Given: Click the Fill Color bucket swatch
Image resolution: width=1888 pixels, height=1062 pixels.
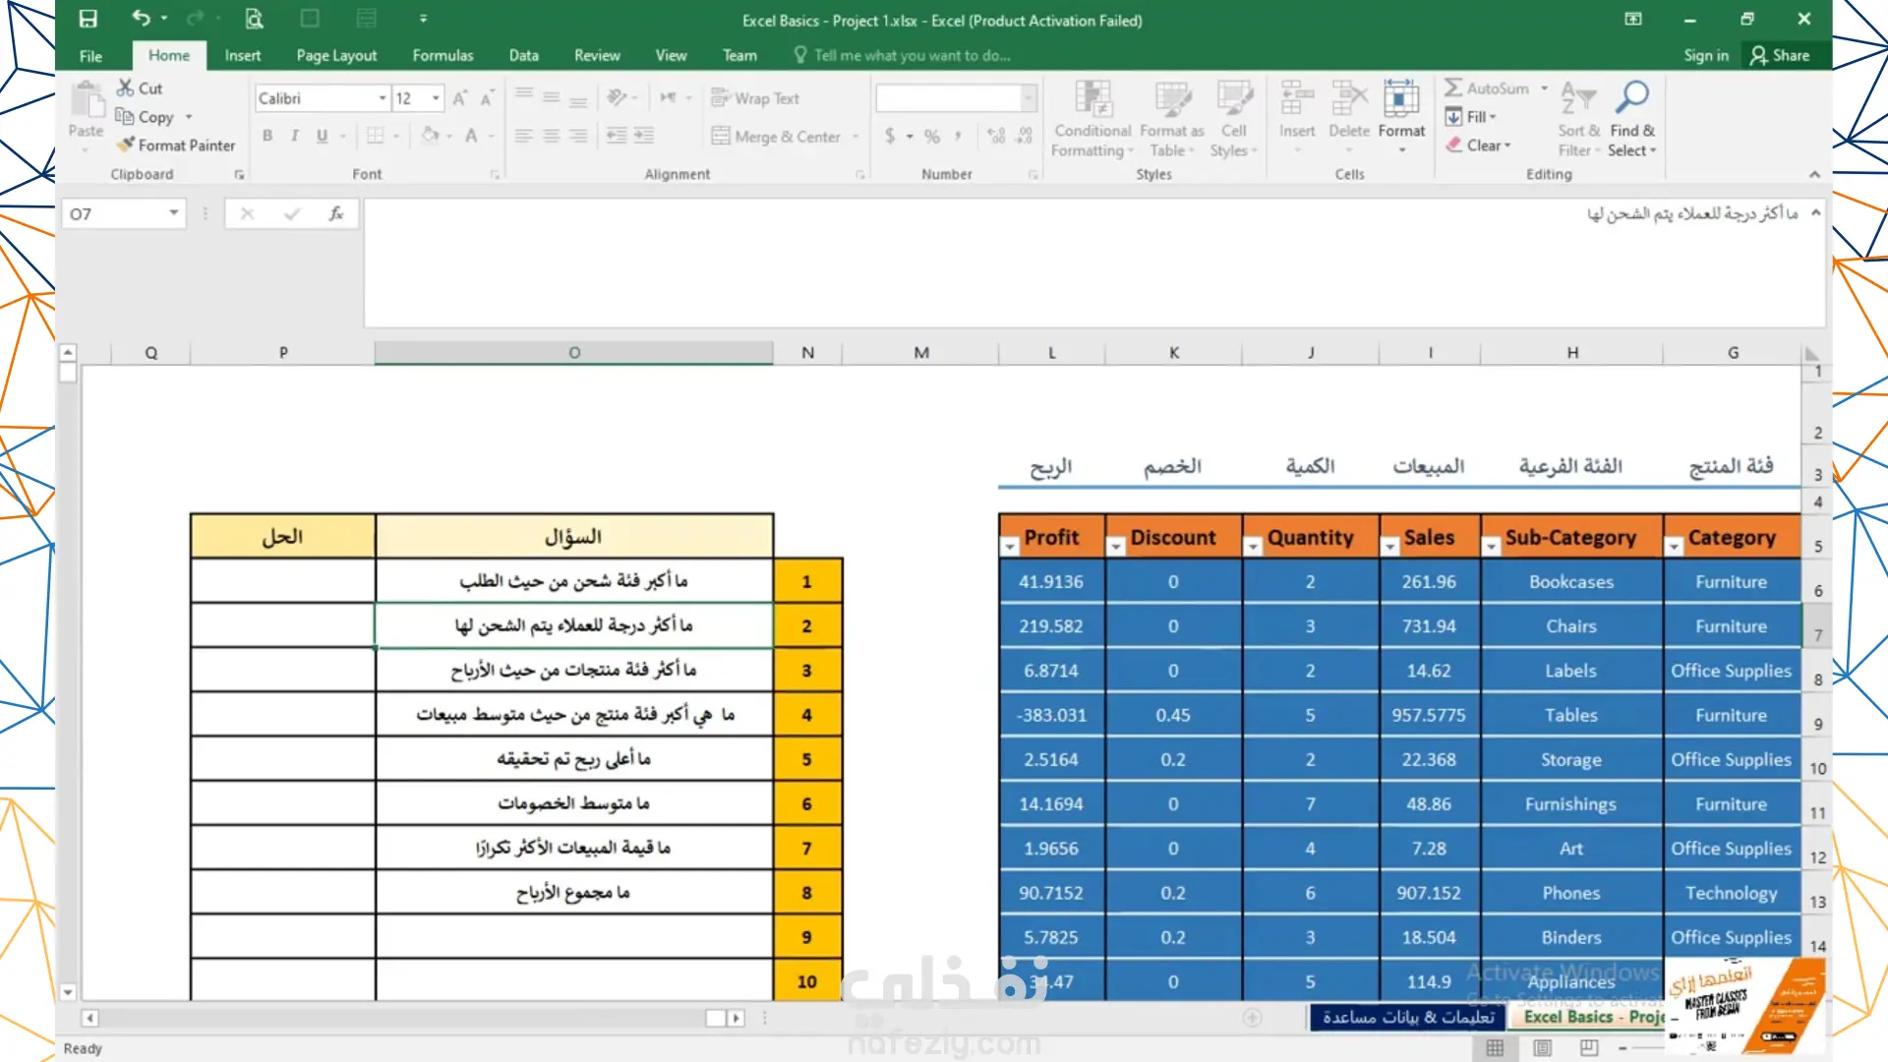Looking at the screenshot, I should click(430, 136).
